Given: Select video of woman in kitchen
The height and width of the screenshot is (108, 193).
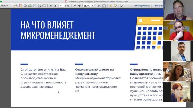Looking at the screenshot, I should 178,71.
